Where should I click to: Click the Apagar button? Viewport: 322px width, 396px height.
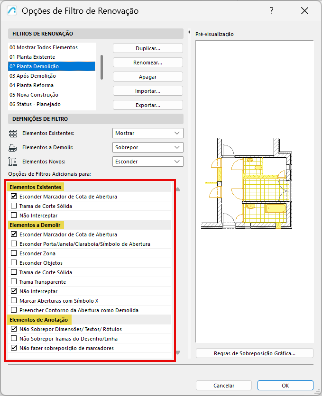tap(148, 77)
